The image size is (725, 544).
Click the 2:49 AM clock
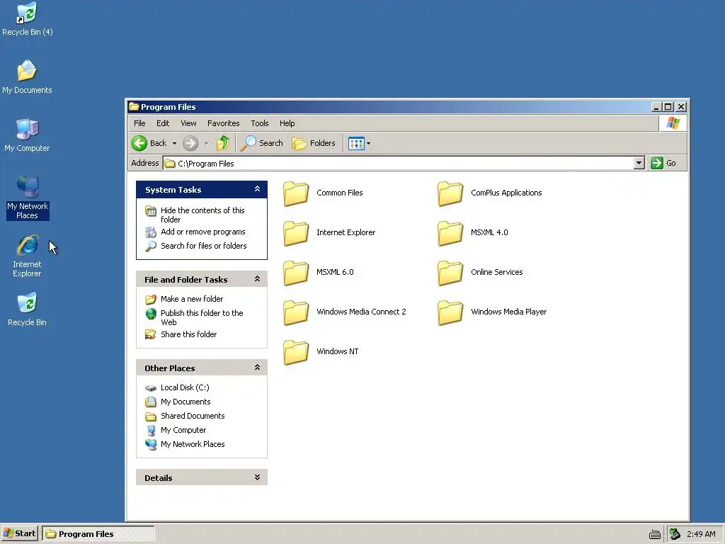701,534
